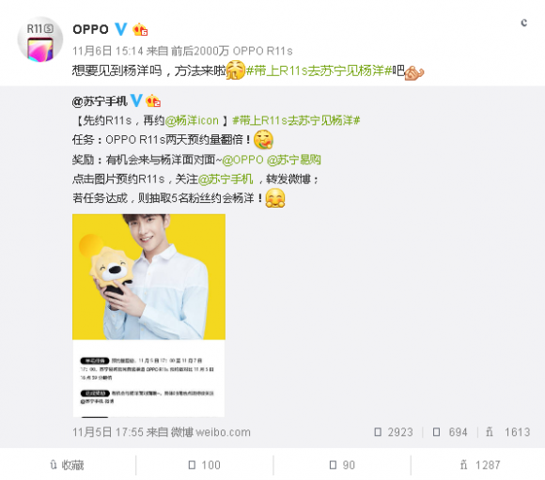The height and width of the screenshot is (480, 545).
Task: Click the @苏宁手机 mention after 关注
Action: (226, 179)
